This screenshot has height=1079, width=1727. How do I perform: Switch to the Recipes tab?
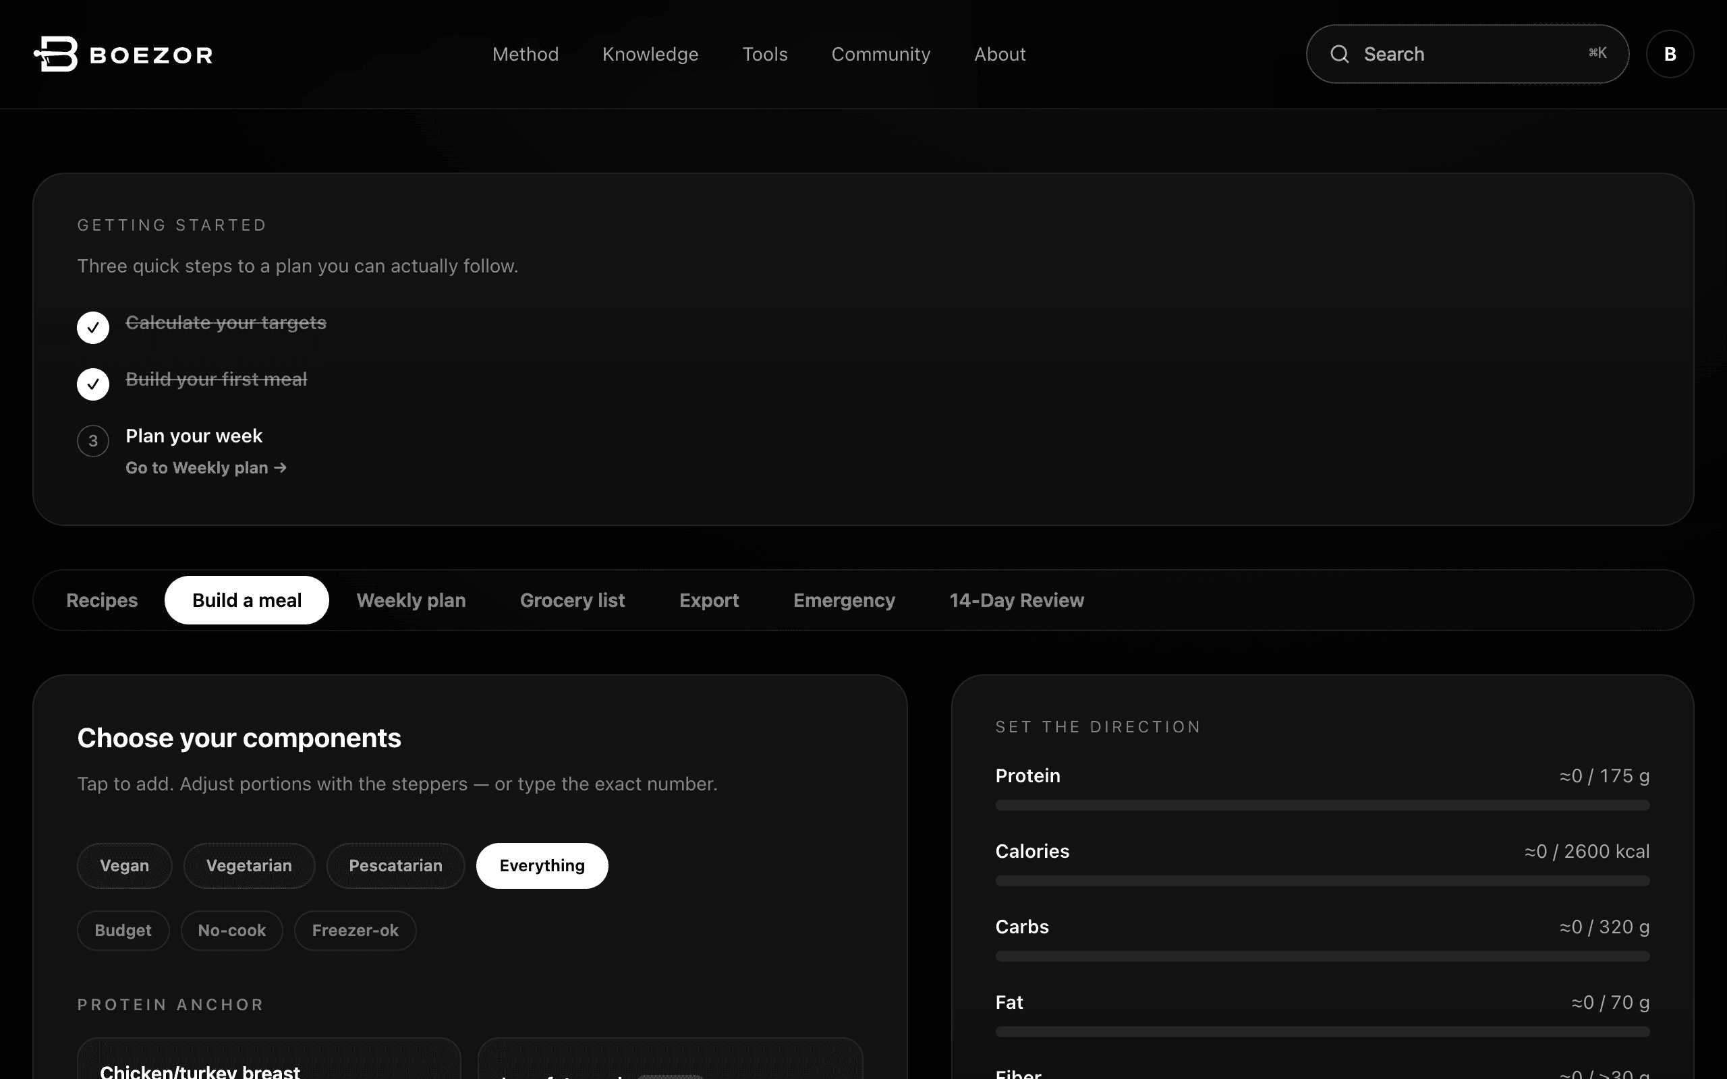point(102,600)
